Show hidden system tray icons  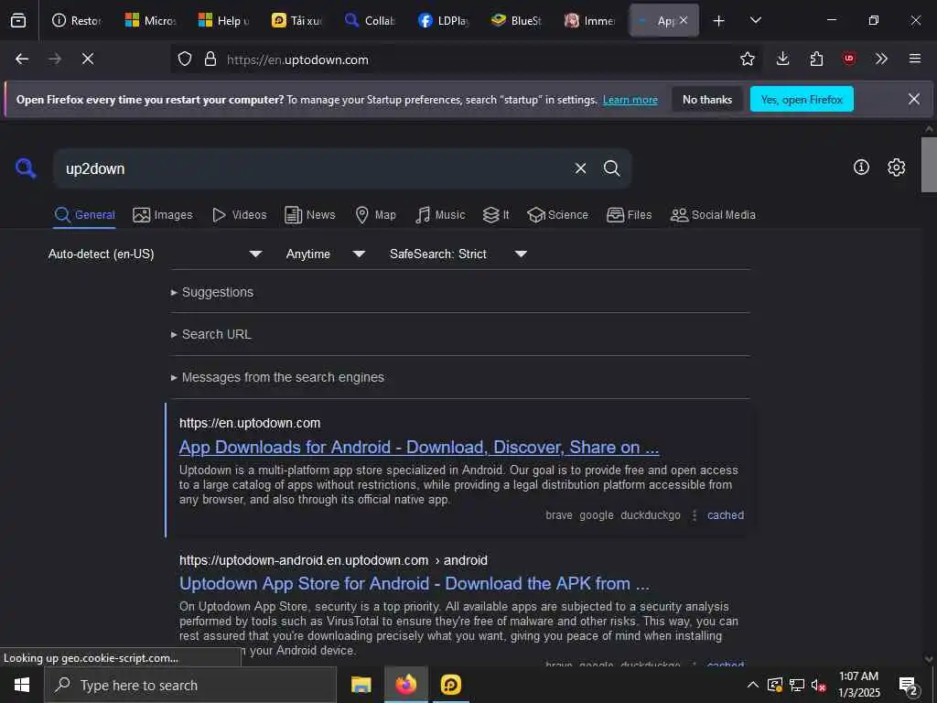coord(753,685)
